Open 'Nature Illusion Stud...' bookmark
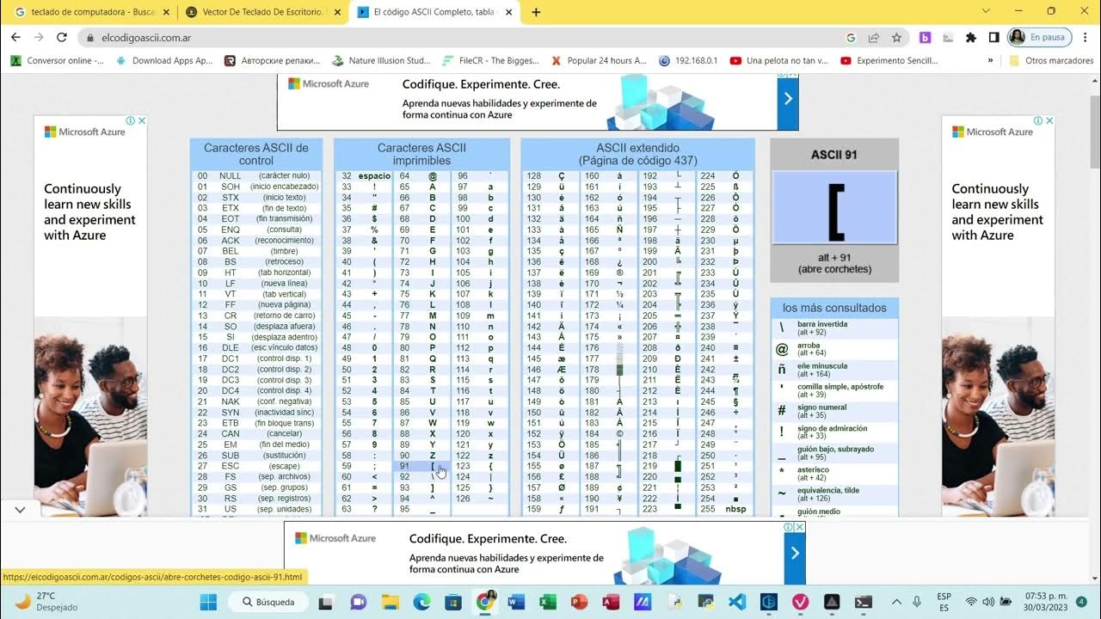Screen dimensions: 1101x619 click(x=381, y=61)
